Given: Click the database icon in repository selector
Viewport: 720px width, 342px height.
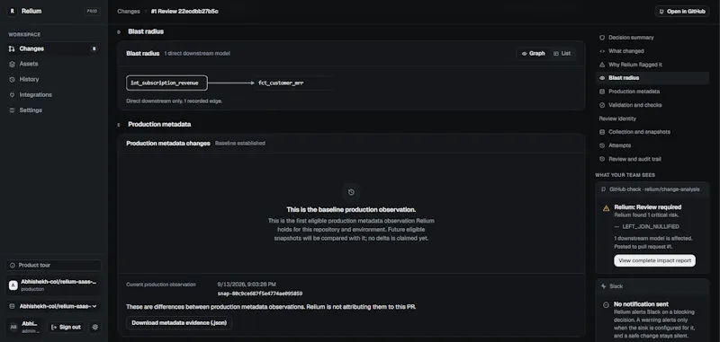Looking at the screenshot, I should pos(13,306).
